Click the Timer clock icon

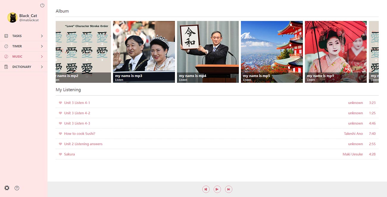6,46
